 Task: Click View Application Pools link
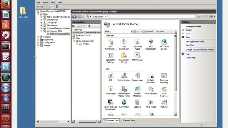tap(195, 42)
